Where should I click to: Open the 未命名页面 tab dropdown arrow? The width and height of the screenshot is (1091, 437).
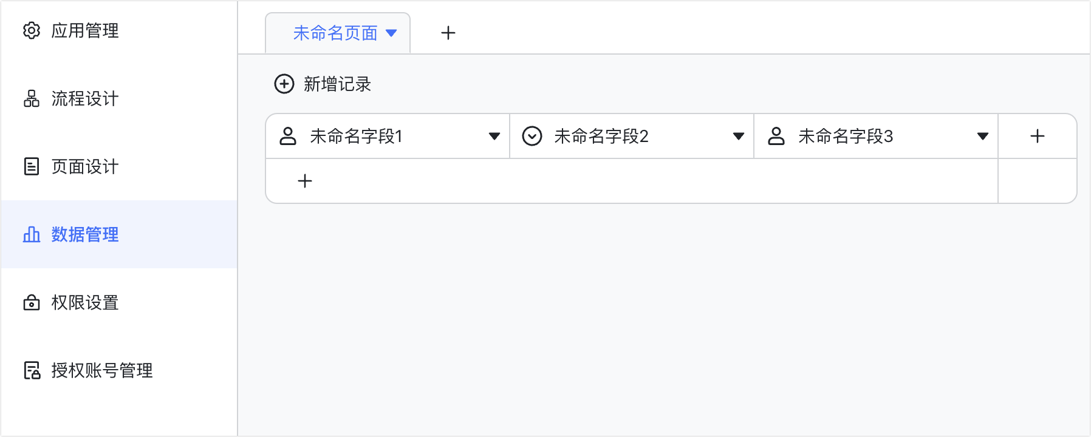pos(391,33)
